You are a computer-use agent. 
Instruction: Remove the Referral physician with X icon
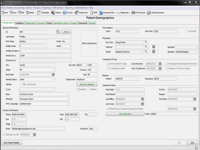(154, 47)
